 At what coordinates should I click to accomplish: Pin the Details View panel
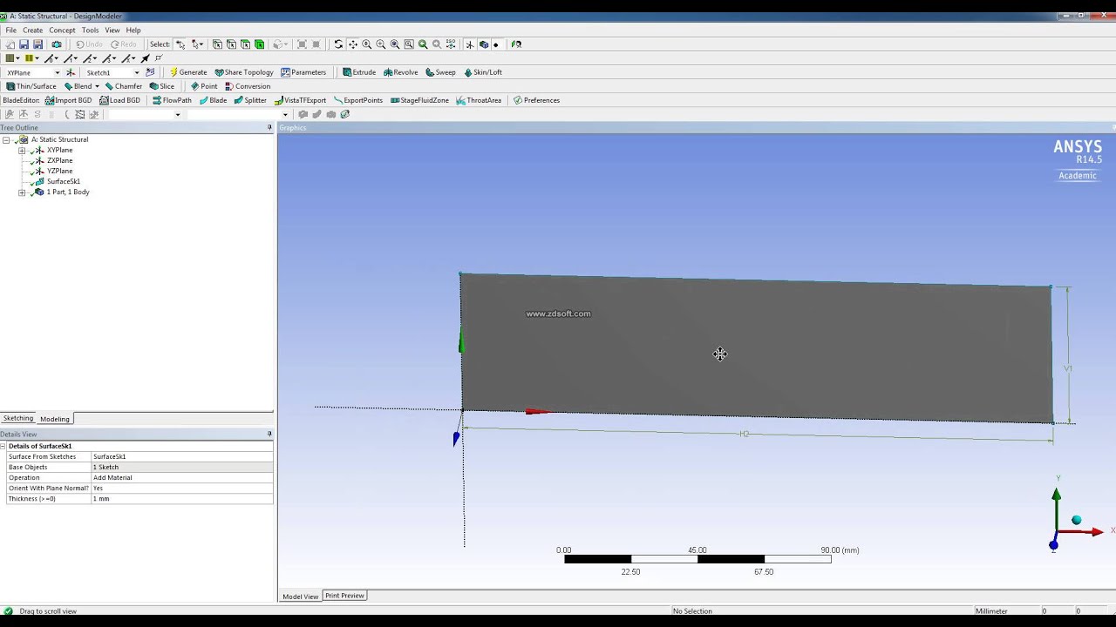[269, 434]
